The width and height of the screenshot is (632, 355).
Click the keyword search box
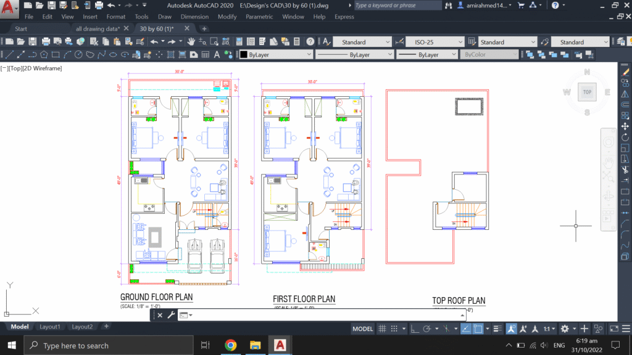(x=397, y=6)
